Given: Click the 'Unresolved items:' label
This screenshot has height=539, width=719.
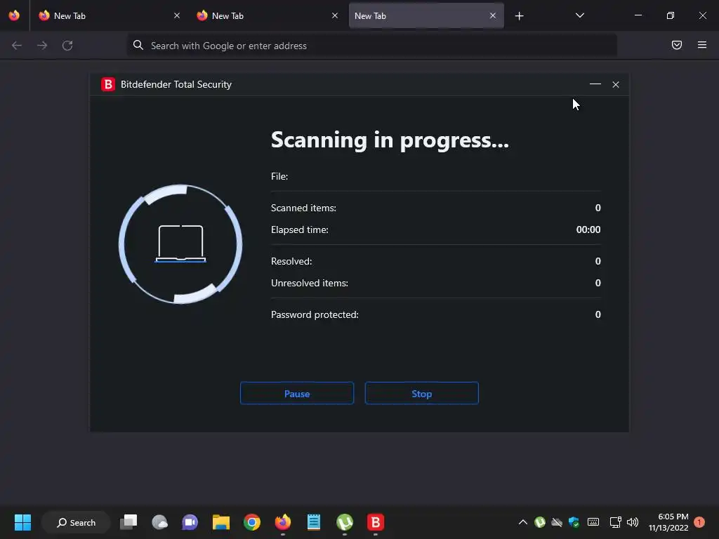Looking at the screenshot, I should click(310, 284).
